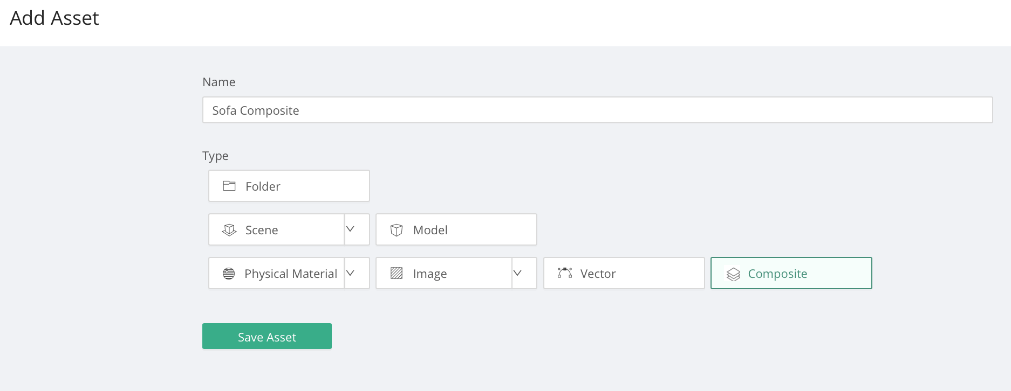Screen dimensions: 1011x391
Task: Pick the Vector asset type option
Action: pyautogui.click(x=598, y=274)
